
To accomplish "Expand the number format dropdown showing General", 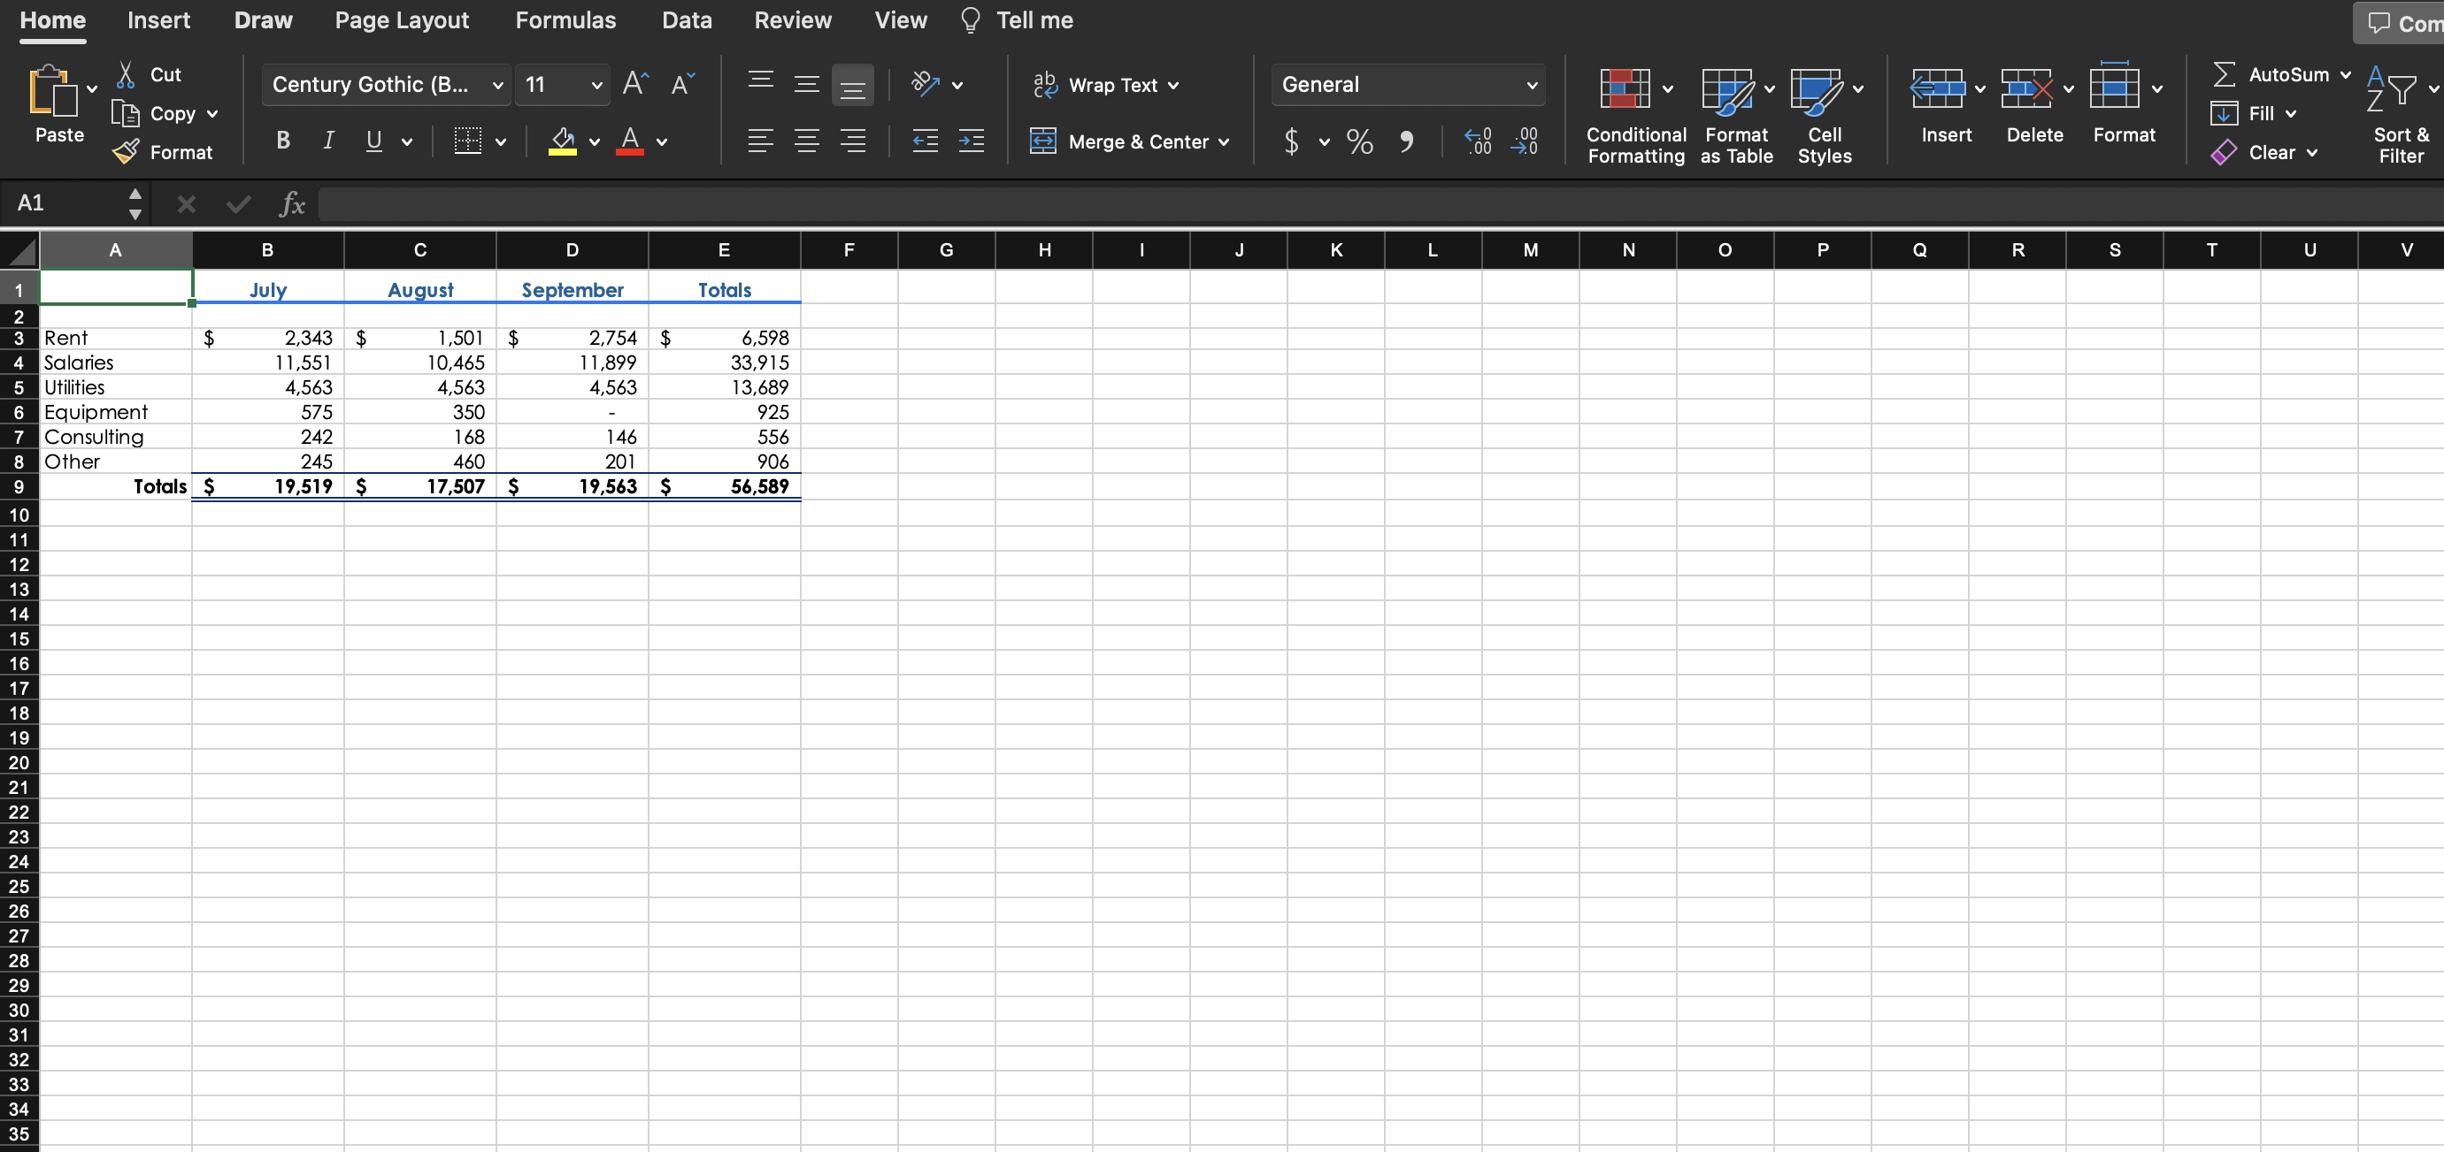I will (x=1530, y=84).
